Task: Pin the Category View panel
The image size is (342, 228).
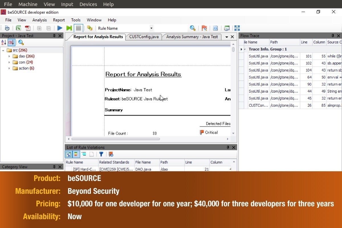Action: pyautogui.click(x=54, y=167)
